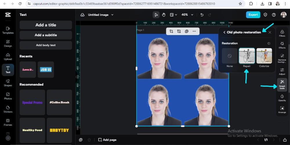
Task: Click the duplicate icon in floating toolbar
Action: (186, 31)
